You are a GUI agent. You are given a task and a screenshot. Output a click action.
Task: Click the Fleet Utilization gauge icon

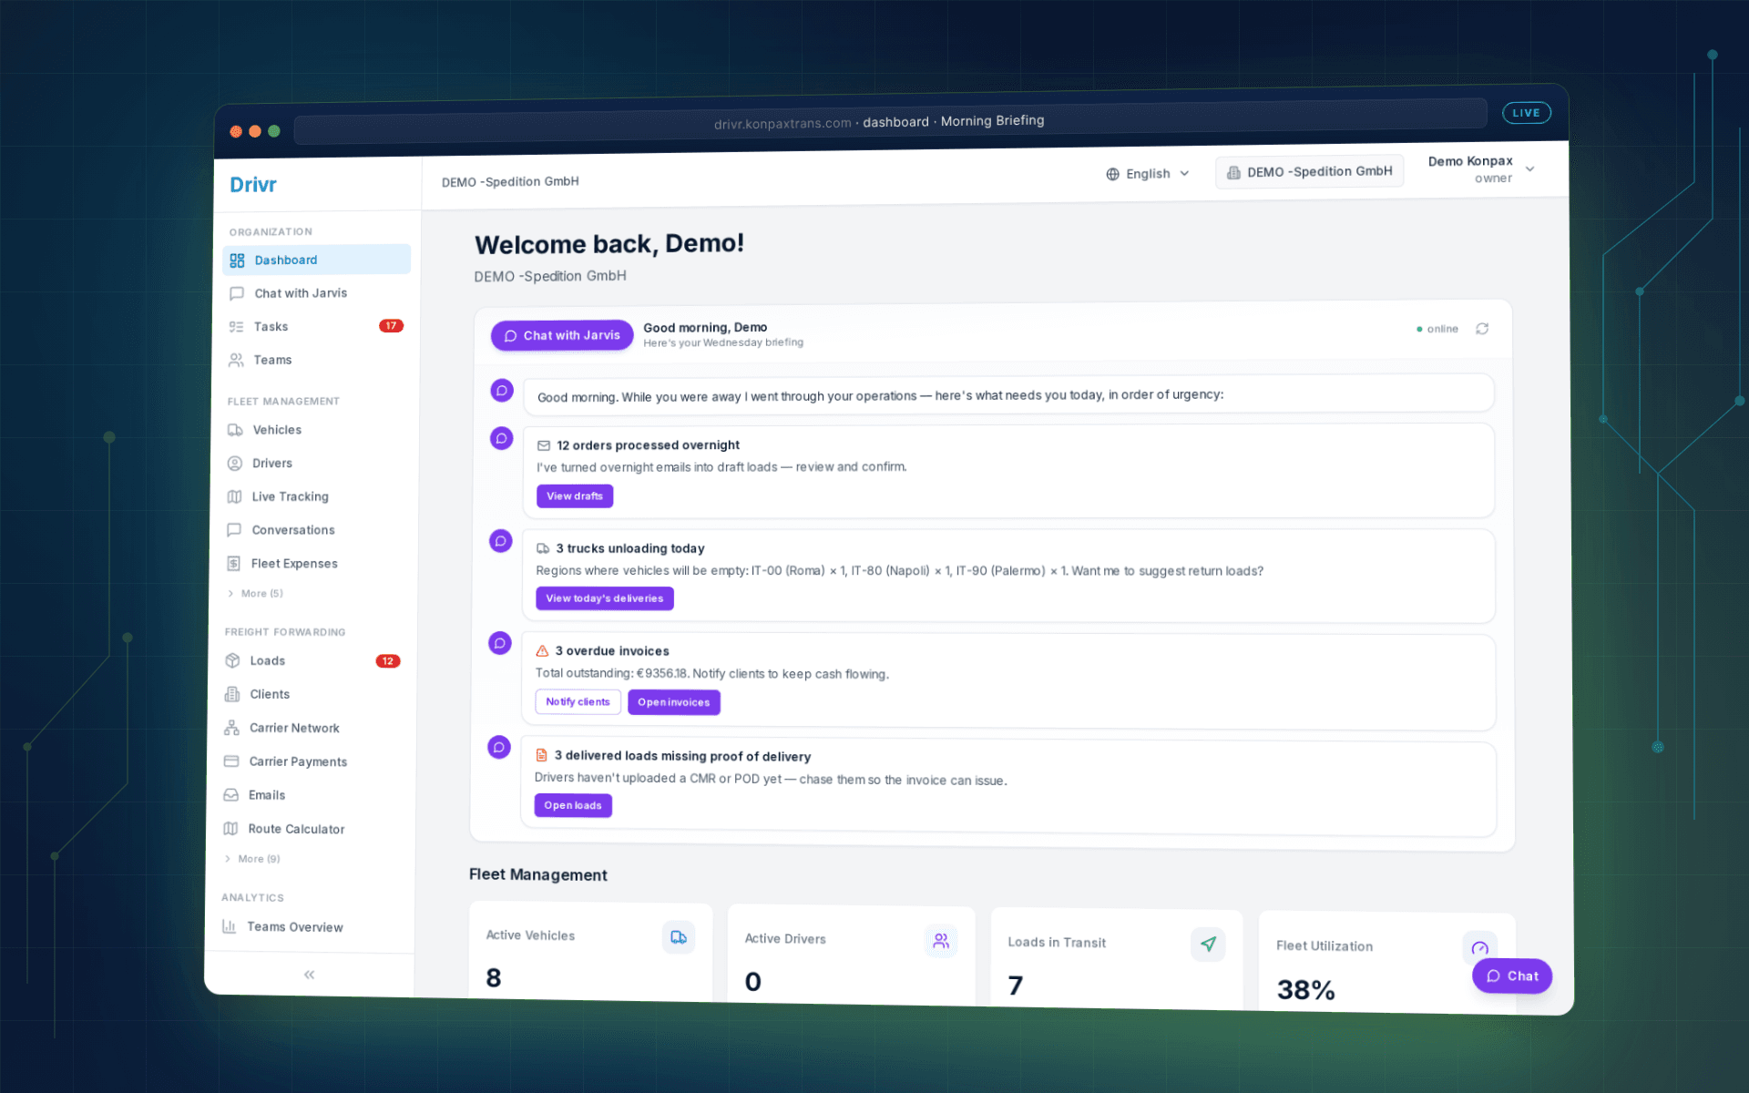pos(1479,948)
